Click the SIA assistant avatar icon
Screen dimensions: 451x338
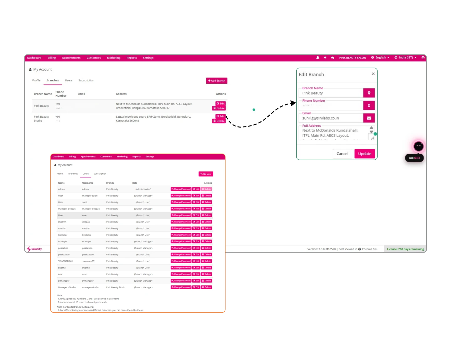pyautogui.click(x=418, y=146)
